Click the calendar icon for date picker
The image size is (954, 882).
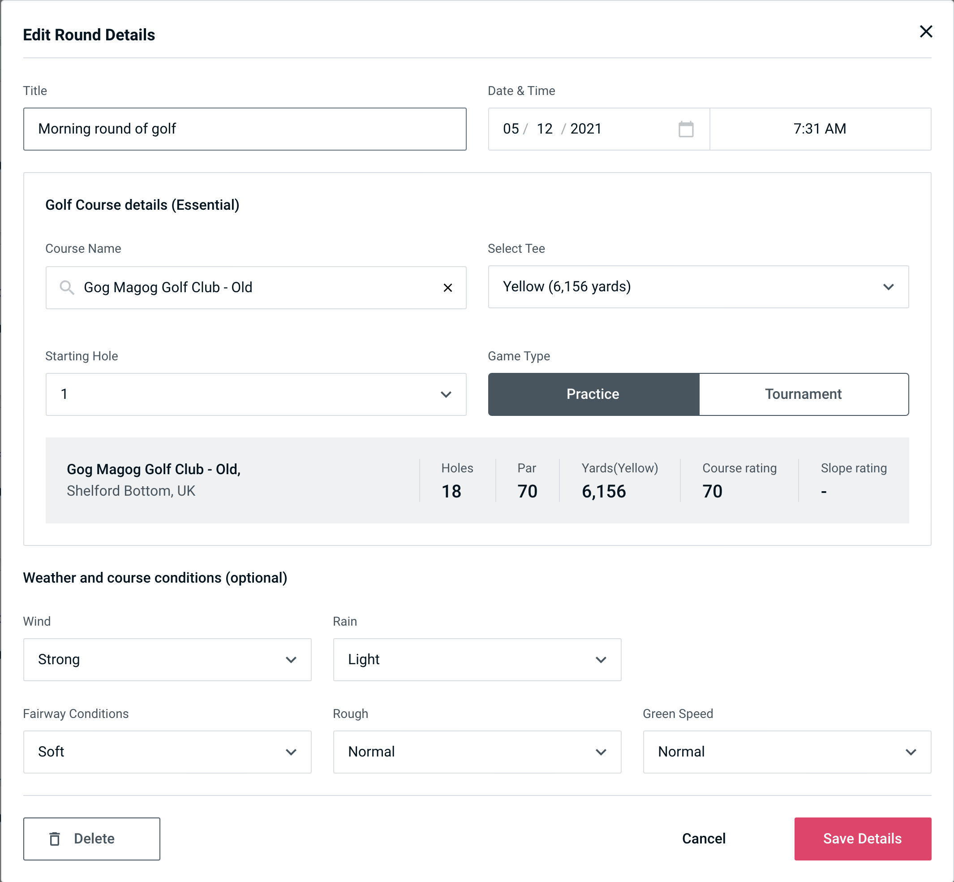point(686,129)
